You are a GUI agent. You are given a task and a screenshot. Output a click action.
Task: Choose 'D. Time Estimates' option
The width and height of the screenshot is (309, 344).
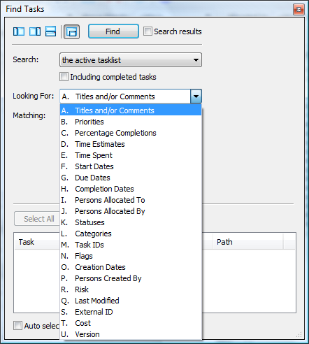[x=131, y=144]
